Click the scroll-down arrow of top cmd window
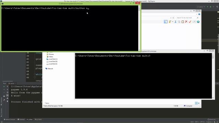 [139, 50]
